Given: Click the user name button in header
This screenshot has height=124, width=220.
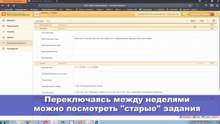Looking at the screenshot, I should click(199, 14).
